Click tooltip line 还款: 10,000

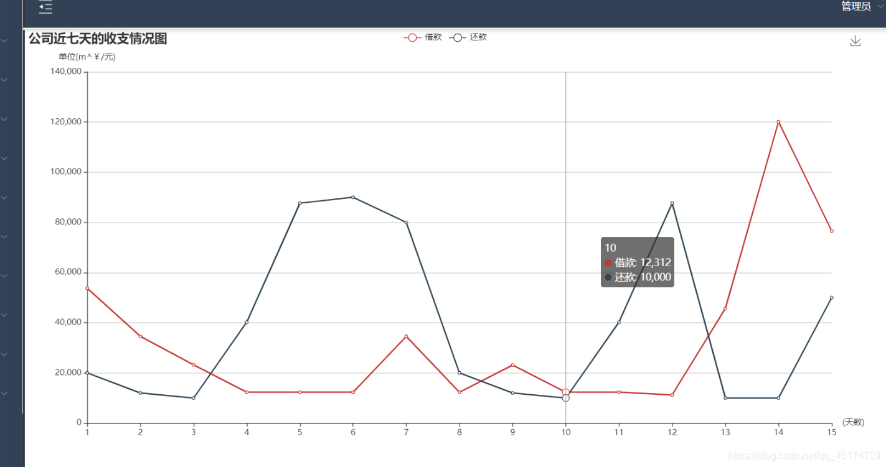638,277
